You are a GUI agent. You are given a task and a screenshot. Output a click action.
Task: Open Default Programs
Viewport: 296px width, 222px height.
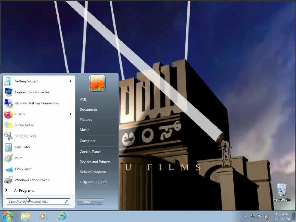pos(93,172)
